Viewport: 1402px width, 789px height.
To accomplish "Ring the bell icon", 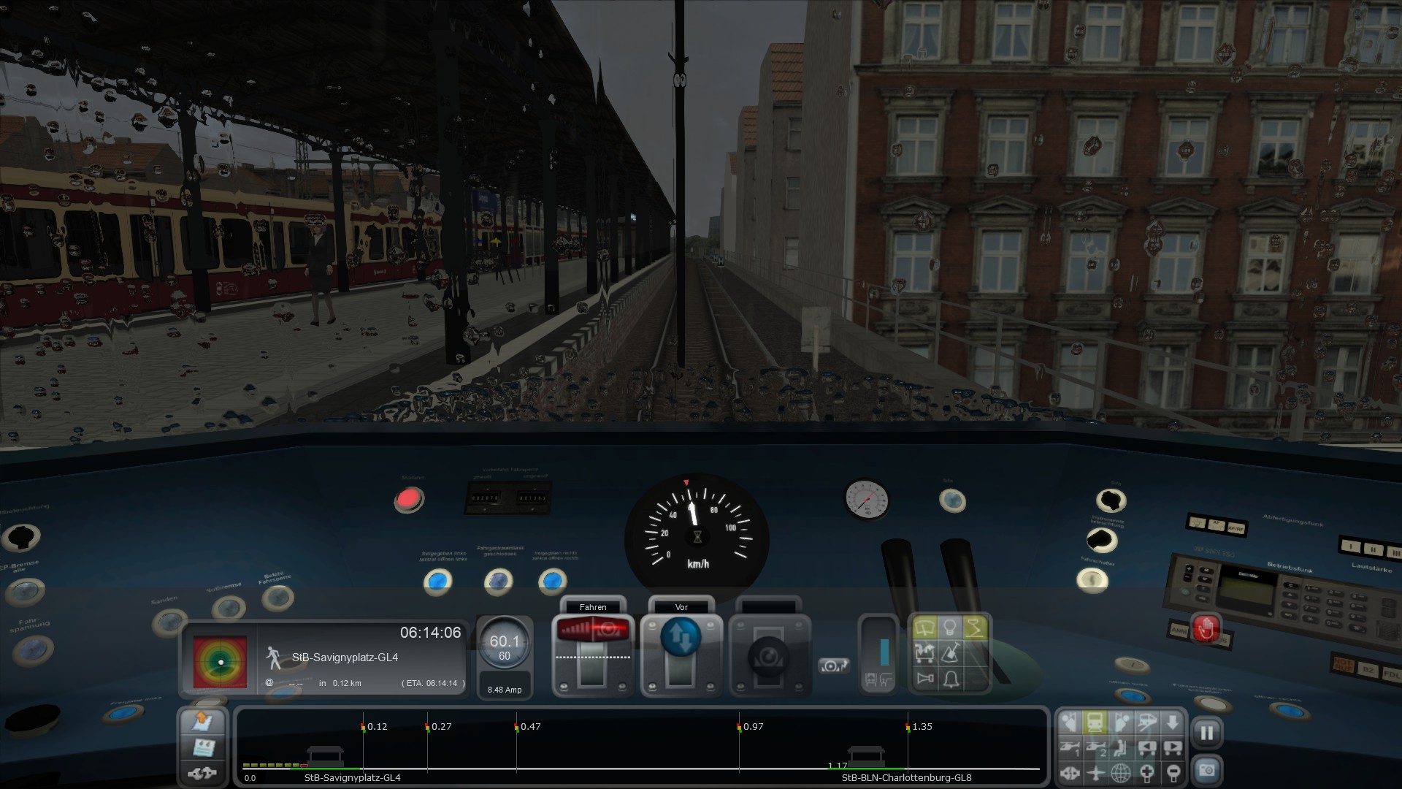I will (950, 679).
